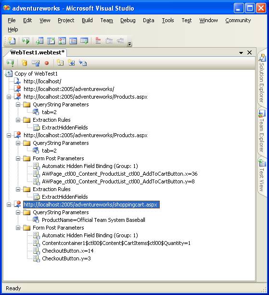
Task: Collapse Extraction Rules under first Products.aspx request
Action: [18, 120]
